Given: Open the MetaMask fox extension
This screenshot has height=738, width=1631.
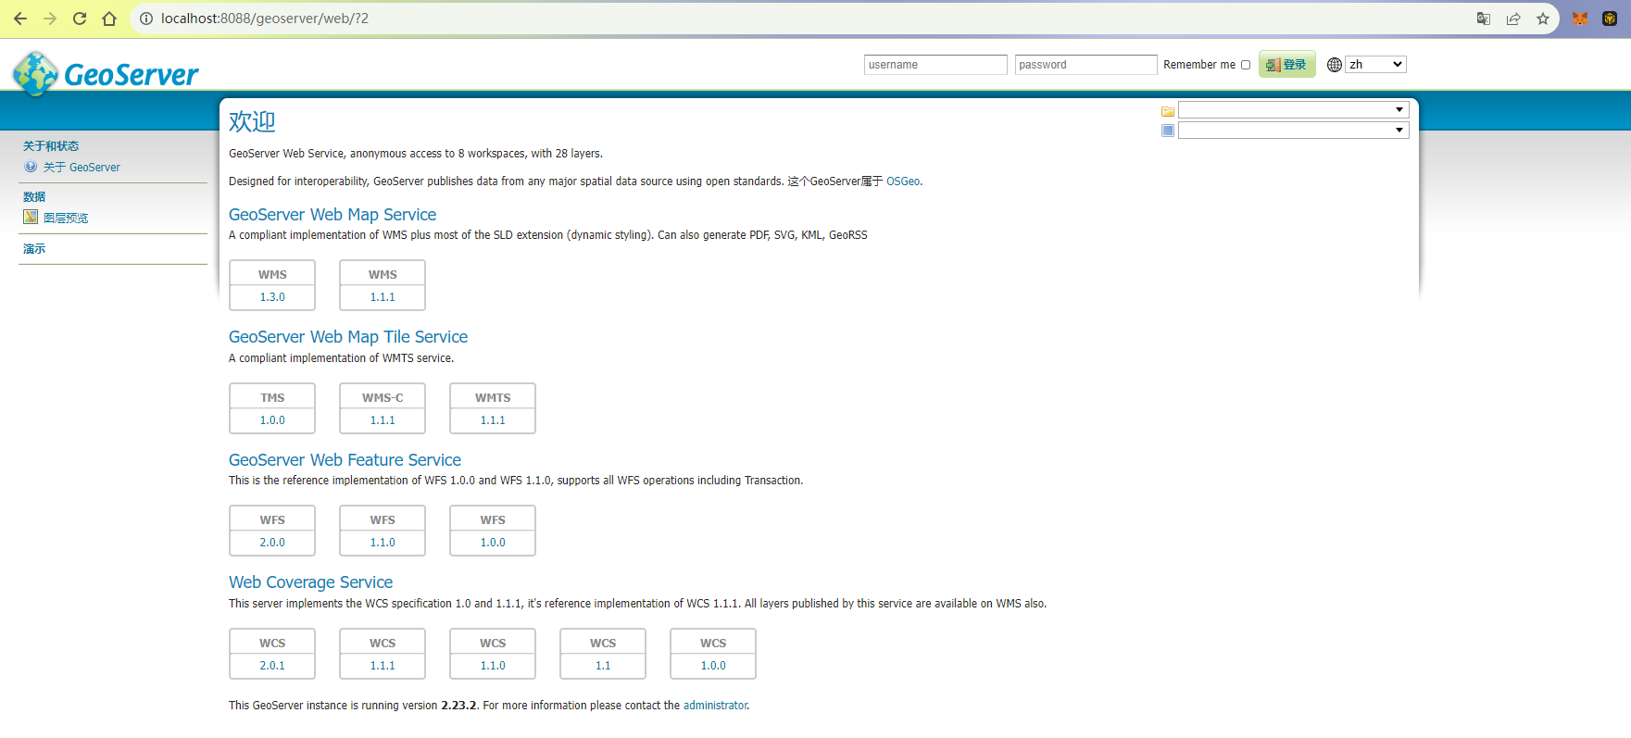Looking at the screenshot, I should coord(1580,19).
